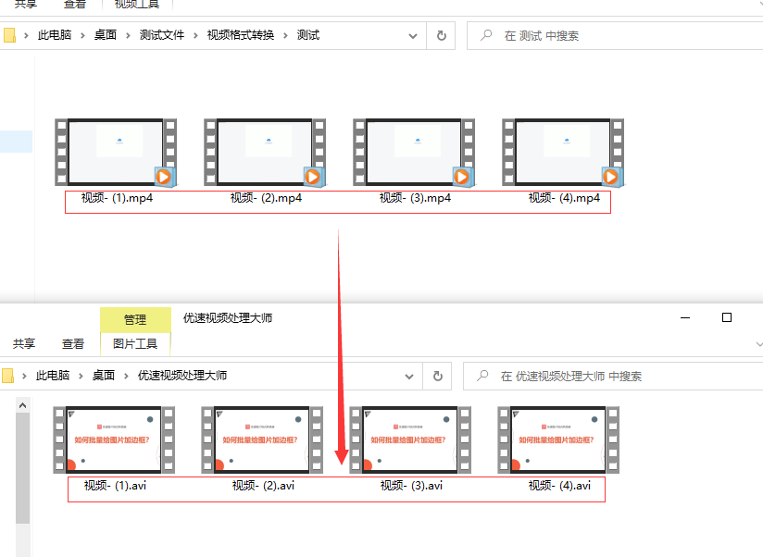Screen dimensions: 763x557
Task: Navigate to 测试文件 in the breadcrumb
Action: (x=162, y=36)
